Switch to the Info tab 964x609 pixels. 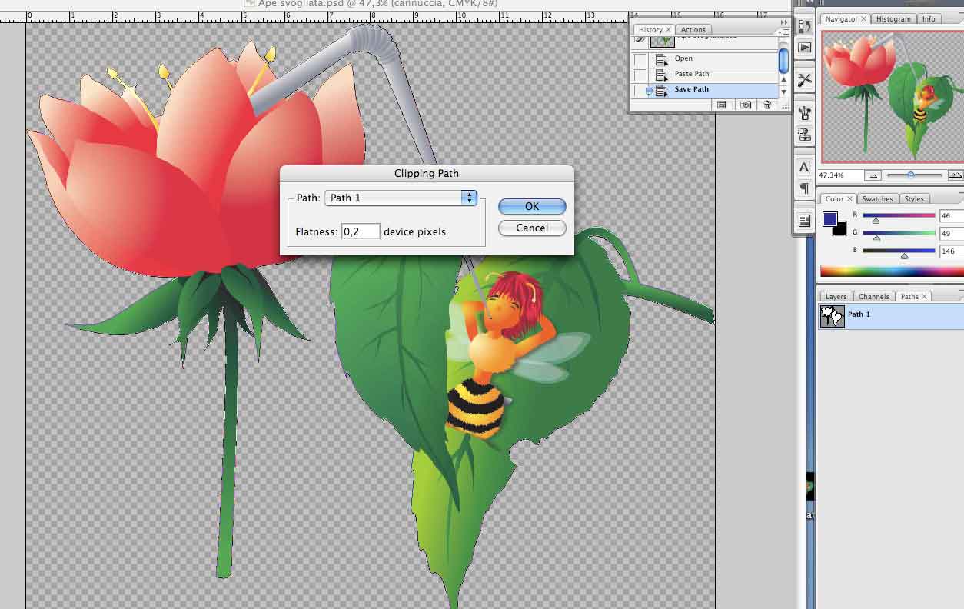click(x=929, y=18)
